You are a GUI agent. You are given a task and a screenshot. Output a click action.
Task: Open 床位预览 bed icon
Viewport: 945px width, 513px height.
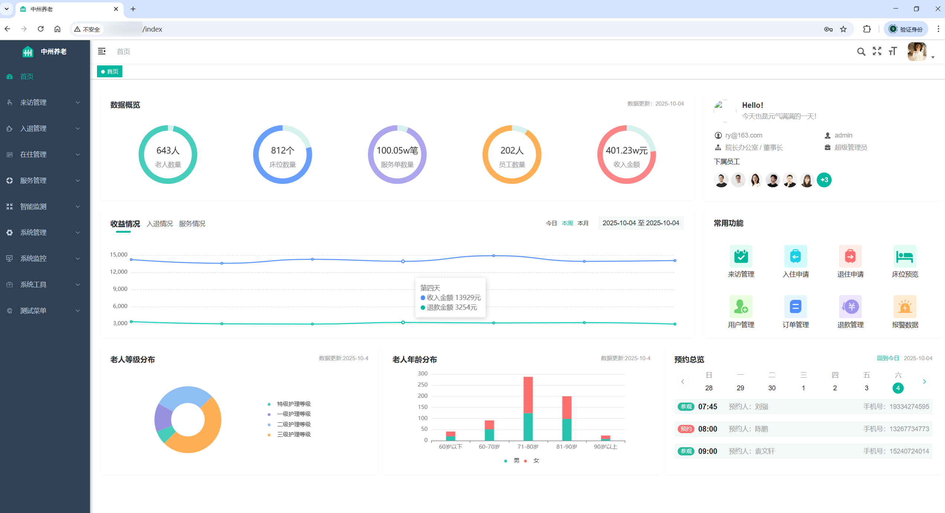(x=904, y=256)
